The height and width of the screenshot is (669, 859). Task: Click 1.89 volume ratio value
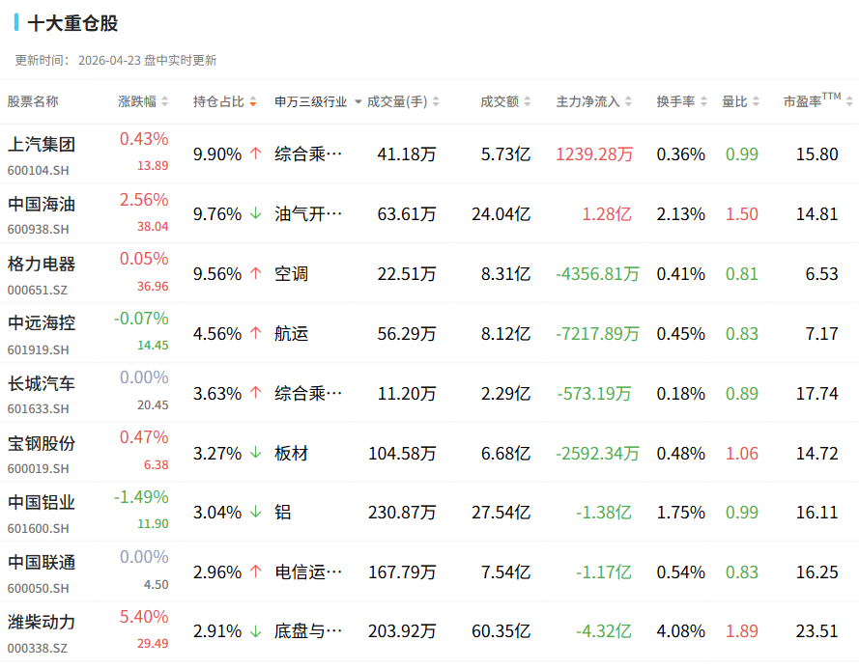pyautogui.click(x=742, y=631)
